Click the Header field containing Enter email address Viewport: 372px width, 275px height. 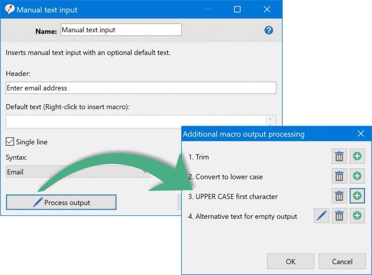point(141,88)
